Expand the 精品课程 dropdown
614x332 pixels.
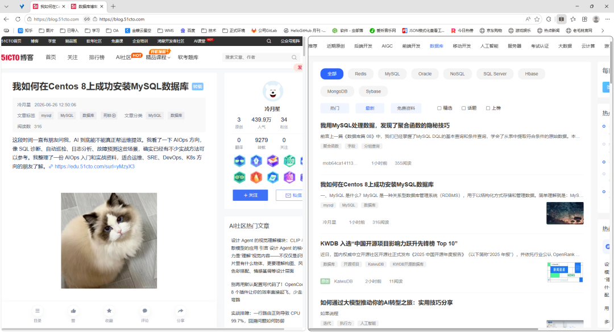pyautogui.click(x=158, y=57)
